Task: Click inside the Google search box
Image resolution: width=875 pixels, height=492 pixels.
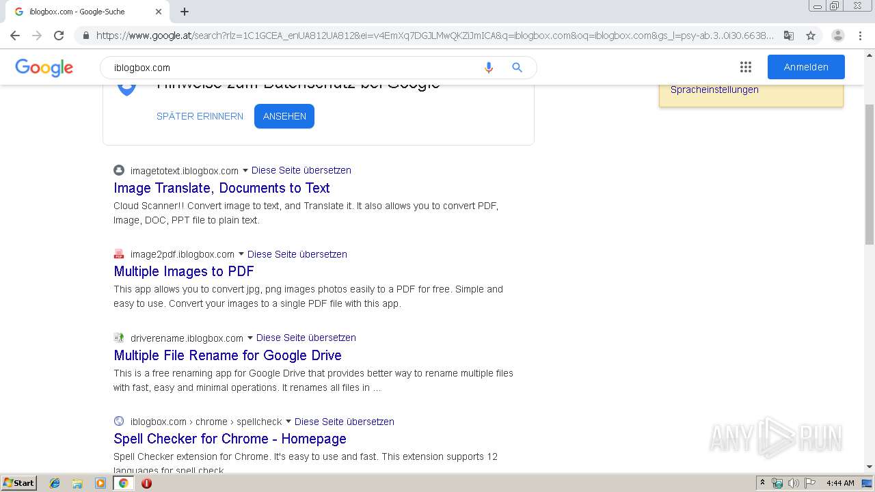Action: (x=294, y=68)
